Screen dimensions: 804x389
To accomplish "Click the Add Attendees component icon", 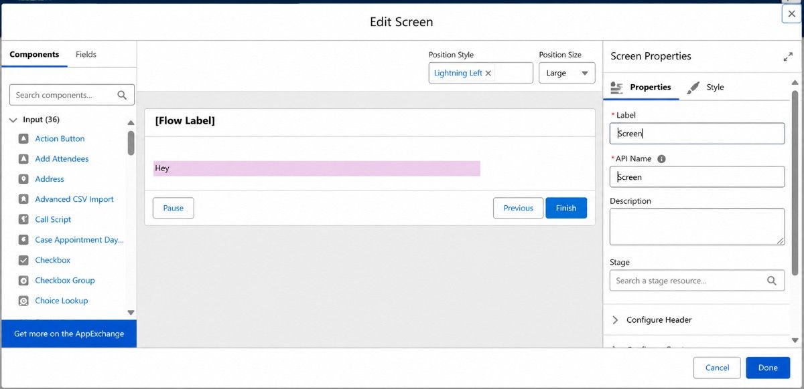I will [x=23, y=159].
